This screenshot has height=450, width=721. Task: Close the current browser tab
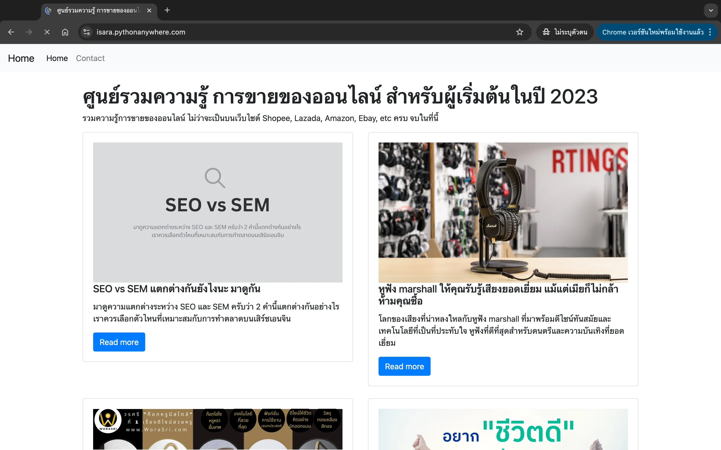149,10
